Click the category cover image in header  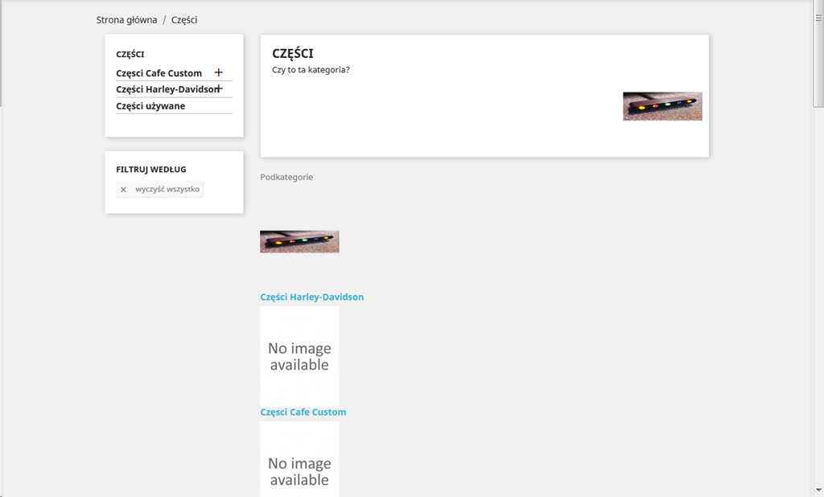point(662,106)
